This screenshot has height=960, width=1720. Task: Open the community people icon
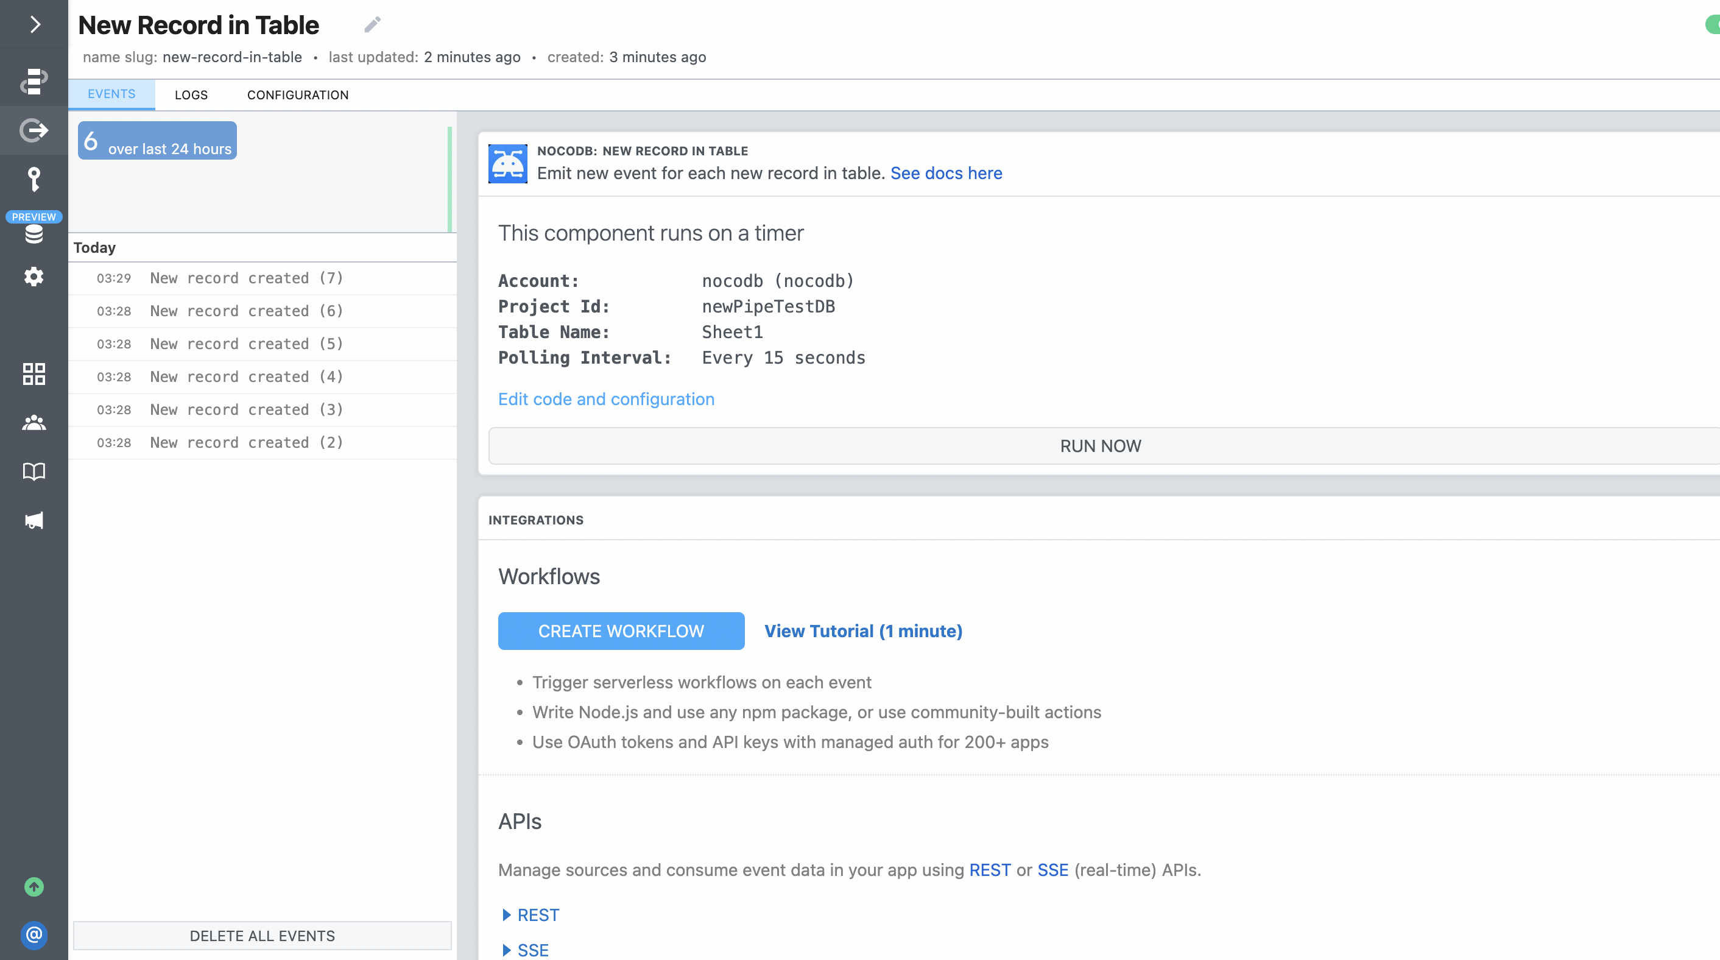point(34,423)
